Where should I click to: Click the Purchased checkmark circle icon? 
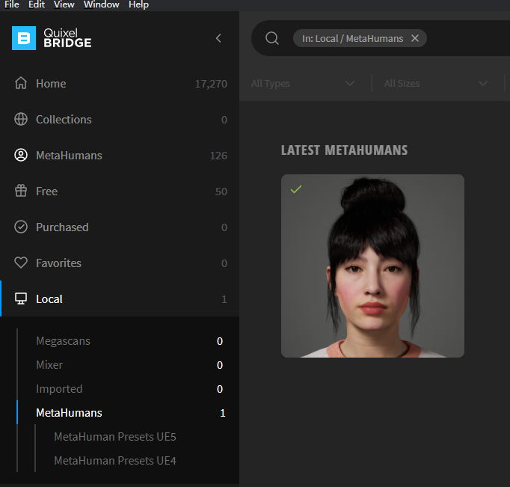(x=21, y=227)
